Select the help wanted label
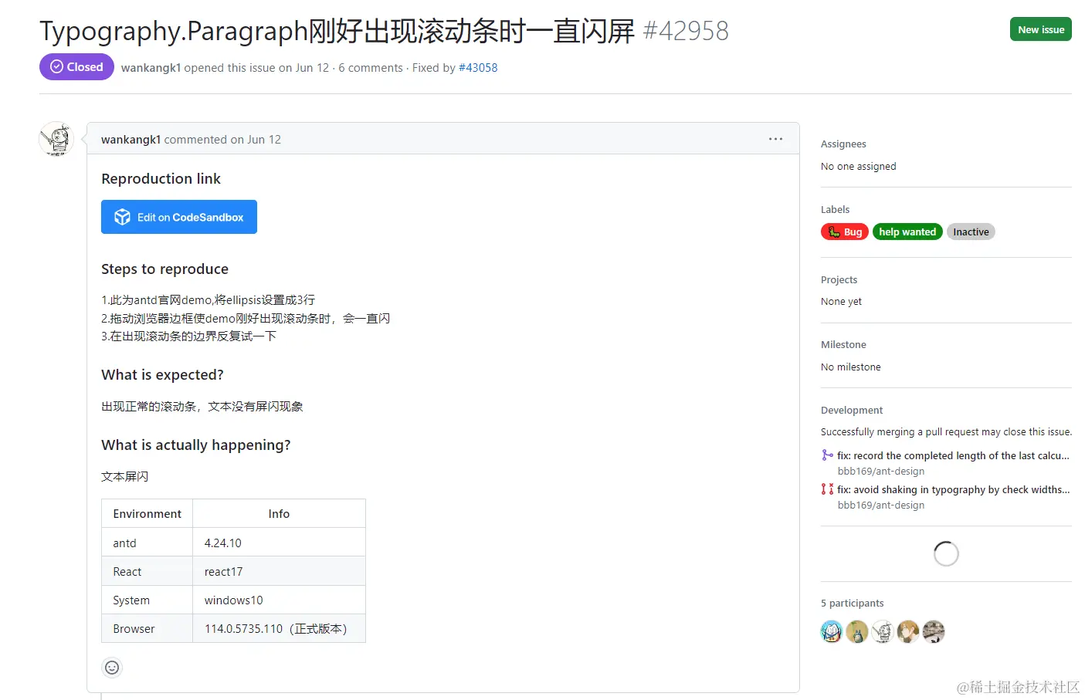This screenshot has width=1085, height=700. point(907,232)
